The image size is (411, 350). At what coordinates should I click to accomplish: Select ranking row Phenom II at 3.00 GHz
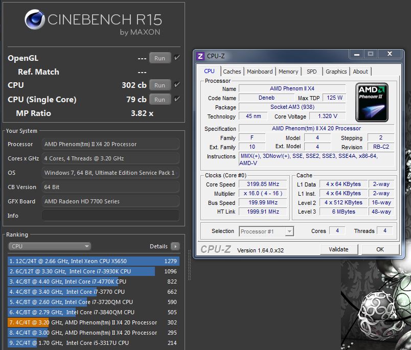pyautogui.click(x=94, y=333)
